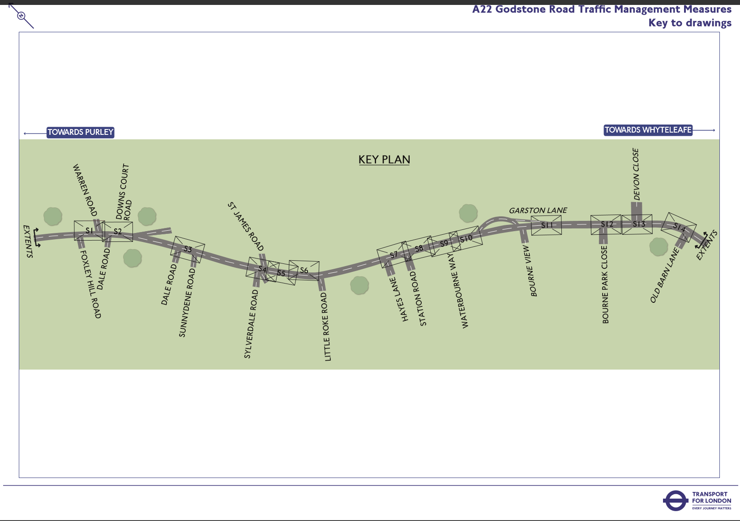Select the S3 section box
740x521 pixels.
[188, 249]
